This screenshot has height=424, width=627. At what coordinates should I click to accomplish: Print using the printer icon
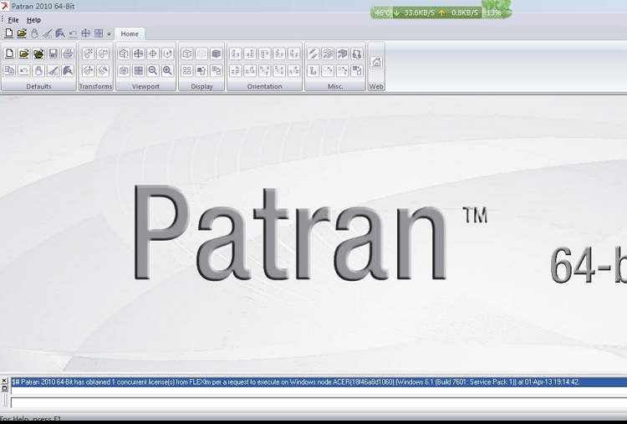coord(68,54)
